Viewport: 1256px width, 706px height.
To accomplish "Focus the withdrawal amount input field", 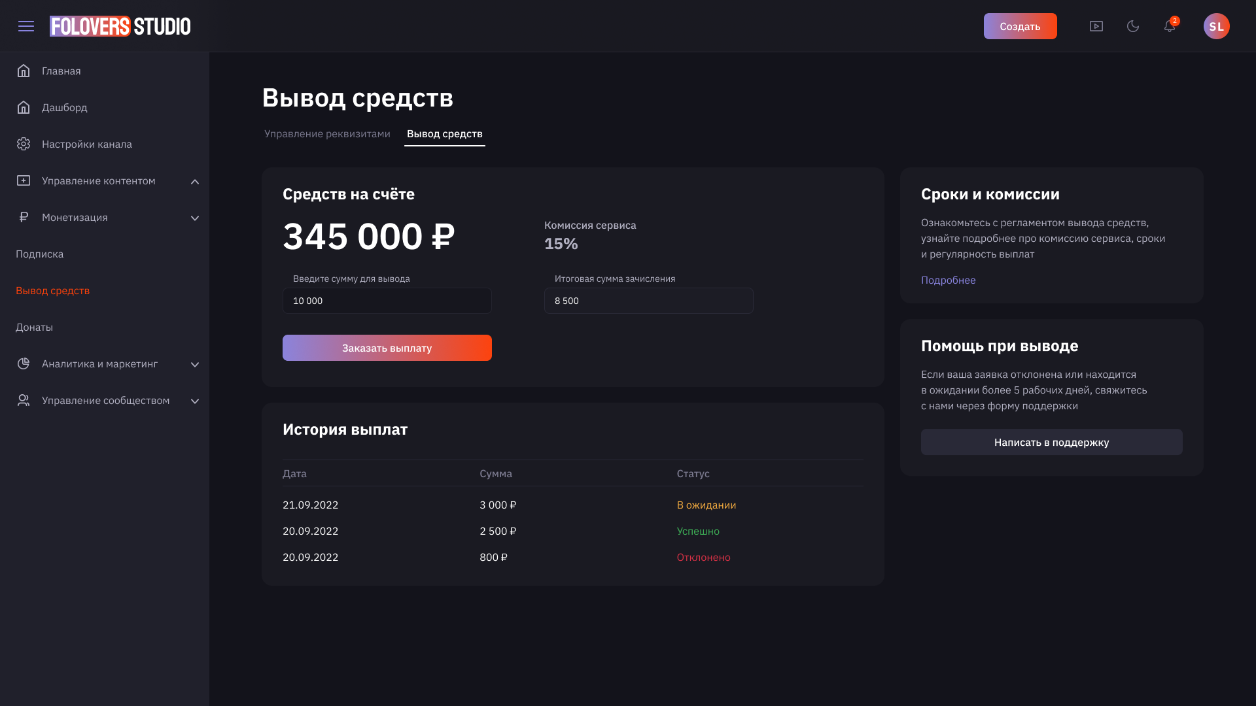I will [387, 301].
